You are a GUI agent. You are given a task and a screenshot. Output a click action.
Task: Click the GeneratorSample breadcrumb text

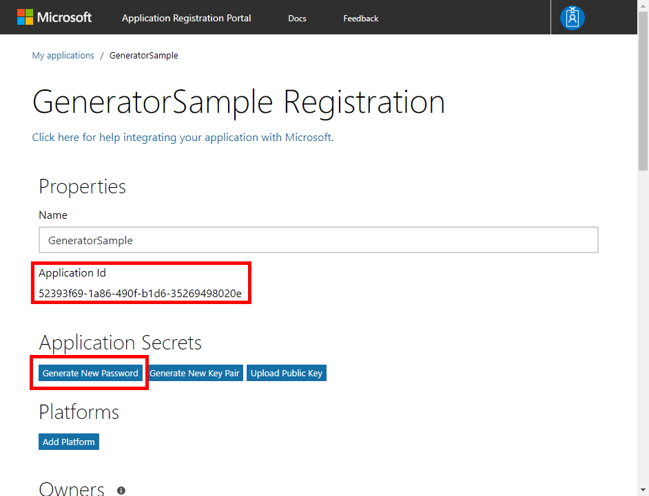pyautogui.click(x=143, y=56)
